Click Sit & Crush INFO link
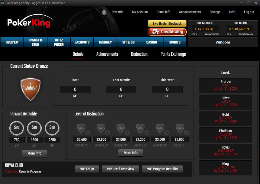 point(195,34)
